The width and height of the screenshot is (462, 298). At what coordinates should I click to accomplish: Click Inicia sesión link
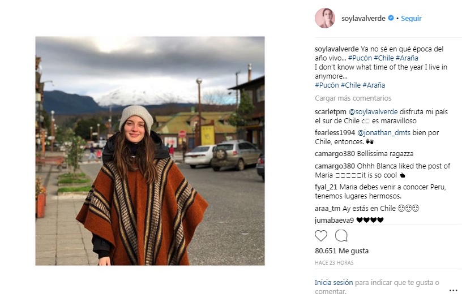coord(334,282)
